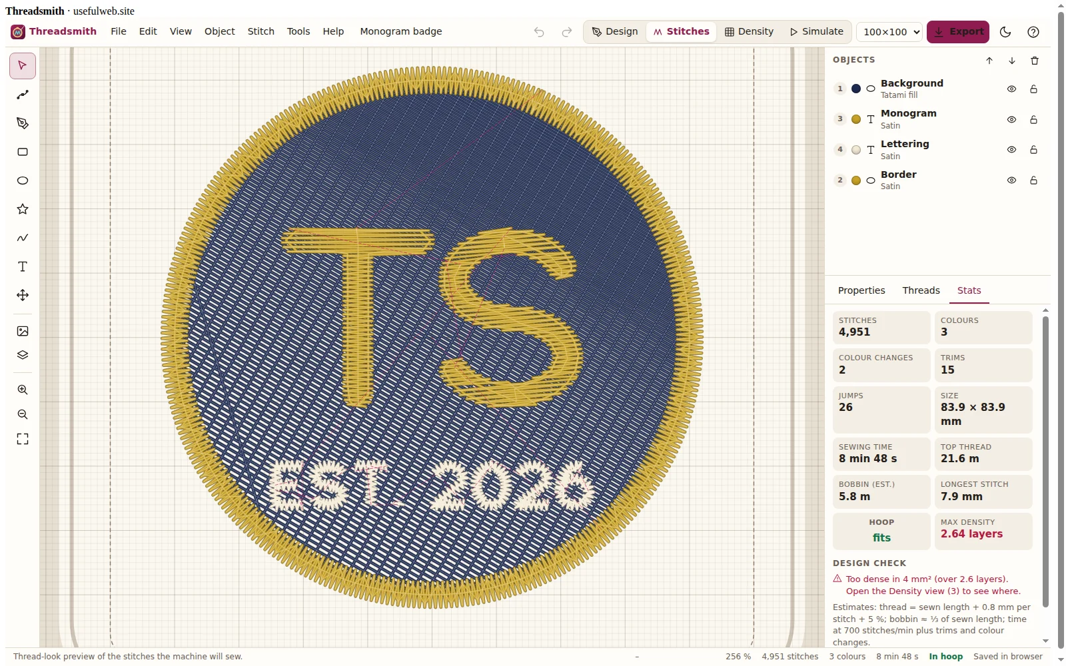
Task: Select the pan/move canvas tool
Action: pyautogui.click(x=23, y=295)
